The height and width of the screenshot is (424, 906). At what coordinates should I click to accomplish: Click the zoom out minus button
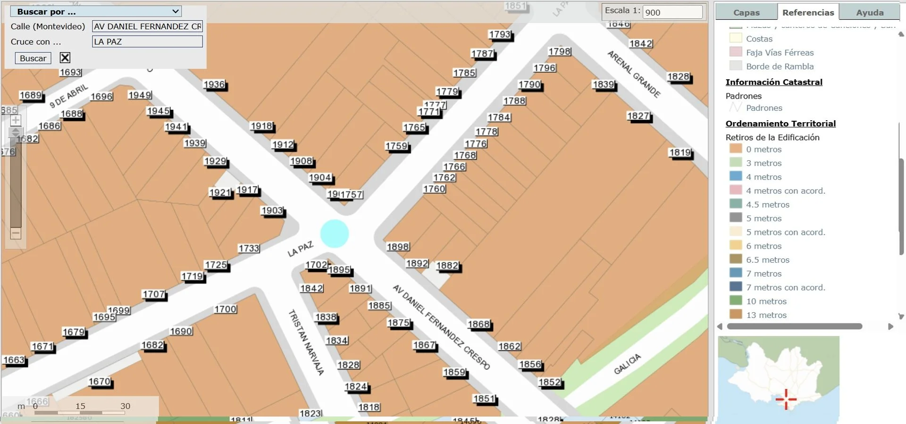click(16, 233)
